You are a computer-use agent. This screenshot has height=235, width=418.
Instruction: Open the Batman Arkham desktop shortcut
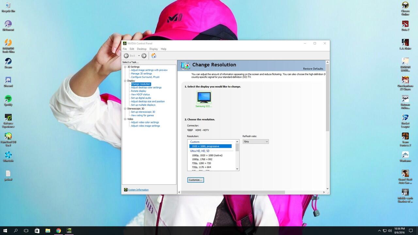(405, 102)
